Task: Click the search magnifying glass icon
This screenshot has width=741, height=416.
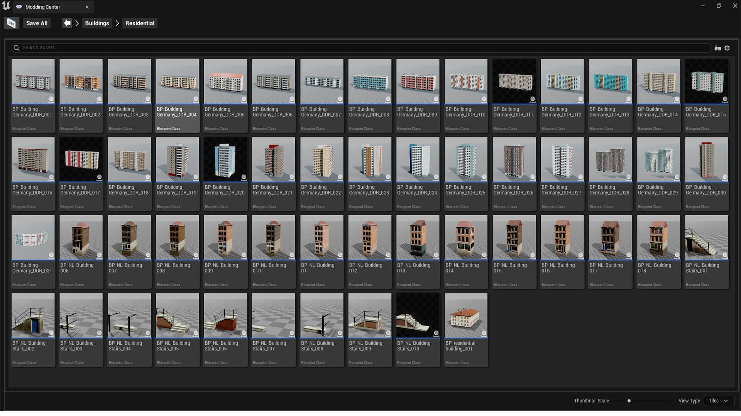Action: [16, 48]
